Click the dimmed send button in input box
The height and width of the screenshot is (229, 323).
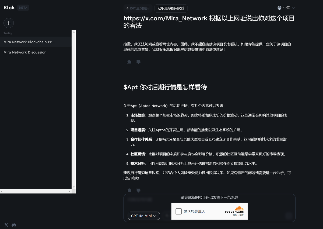(289, 216)
